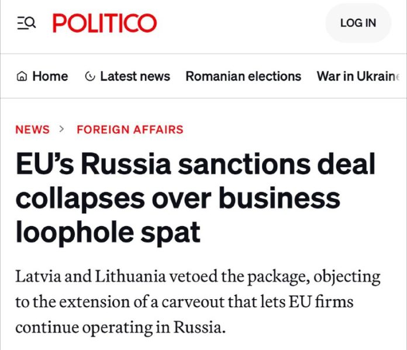Open the FOREIGN AFFAIRS section link

click(130, 129)
